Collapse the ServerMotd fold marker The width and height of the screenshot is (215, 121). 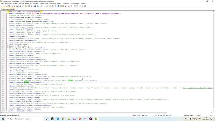click(x=7, y=44)
